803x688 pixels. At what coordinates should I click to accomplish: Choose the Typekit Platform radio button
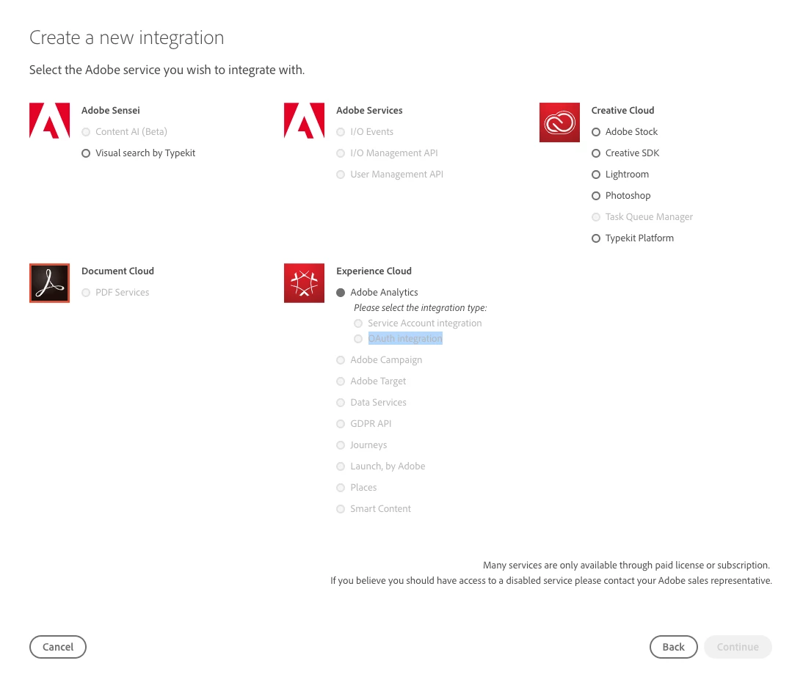point(596,238)
